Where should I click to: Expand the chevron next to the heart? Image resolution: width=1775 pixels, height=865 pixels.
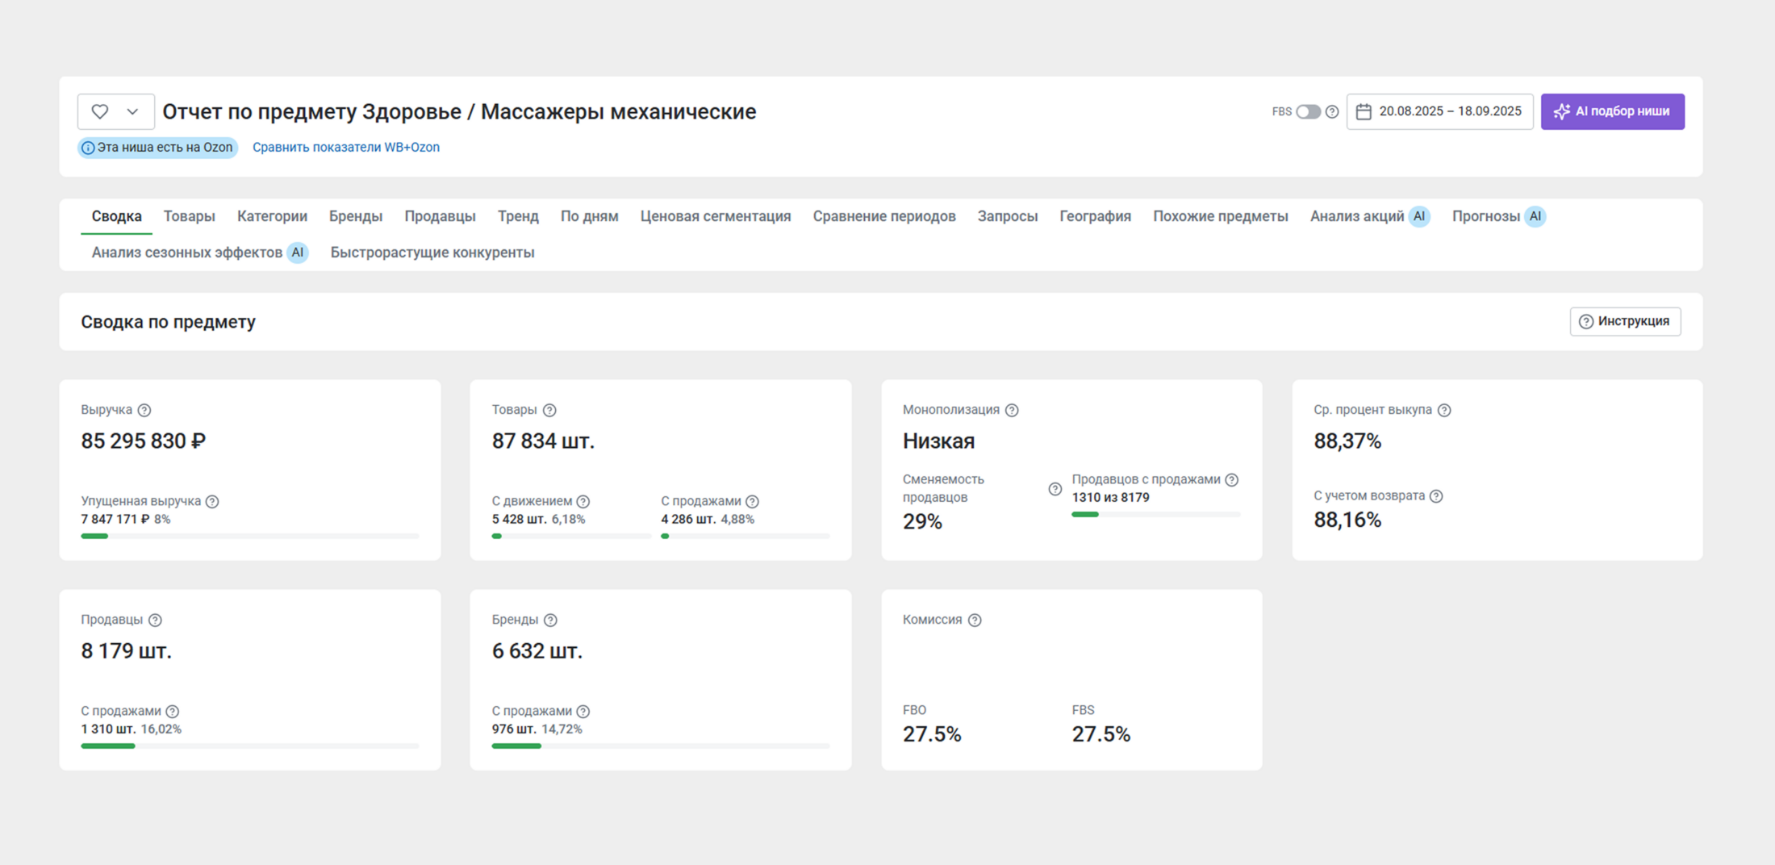[132, 111]
